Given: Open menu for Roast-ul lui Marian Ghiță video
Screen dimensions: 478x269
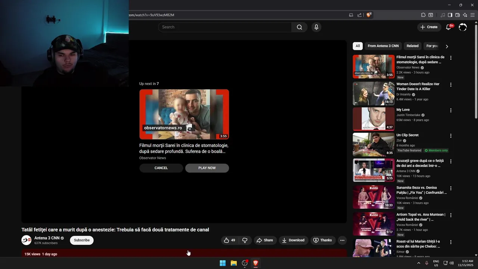Looking at the screenshot, I should [451, 242].
